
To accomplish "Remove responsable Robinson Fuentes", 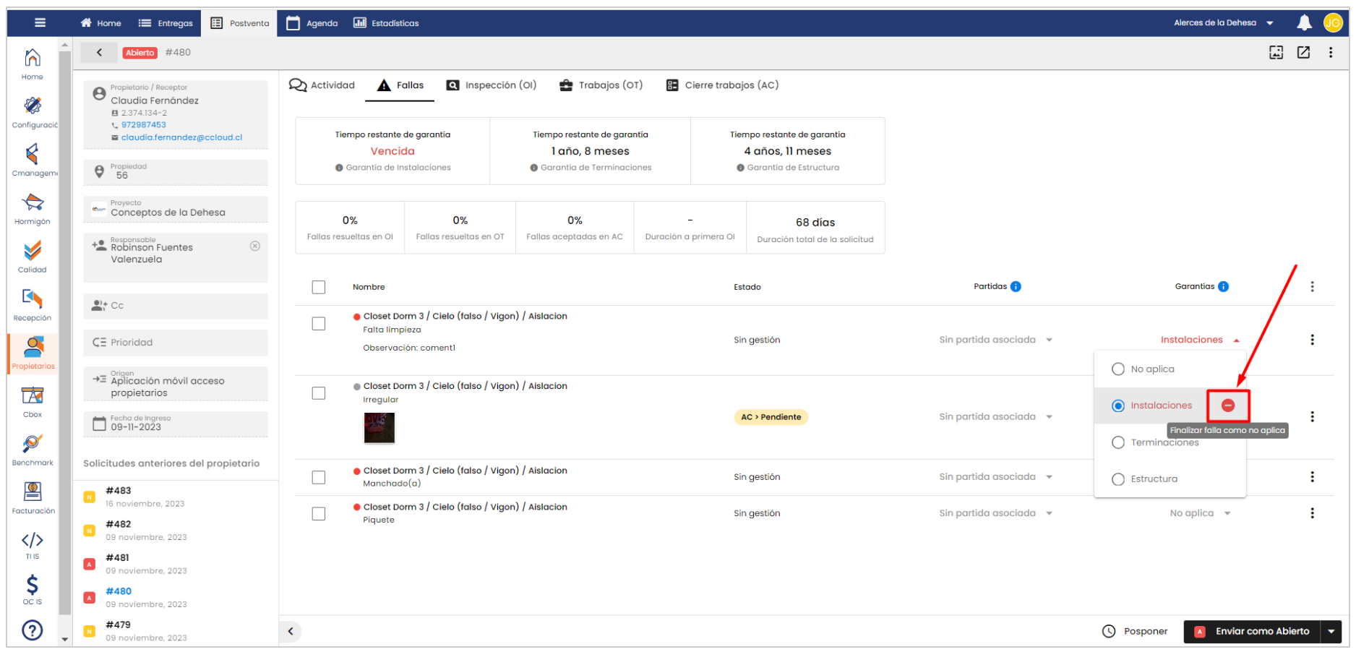I will point(255,246).
